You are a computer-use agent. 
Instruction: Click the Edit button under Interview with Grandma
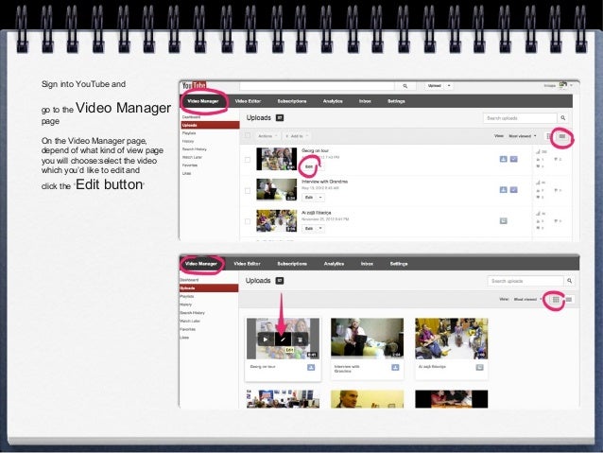309,198
